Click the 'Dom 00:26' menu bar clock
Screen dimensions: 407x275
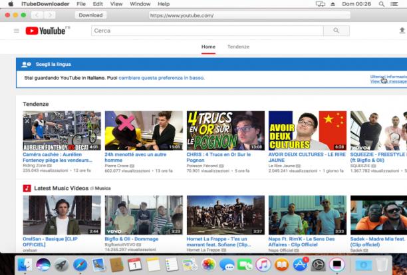coord(356,4)
